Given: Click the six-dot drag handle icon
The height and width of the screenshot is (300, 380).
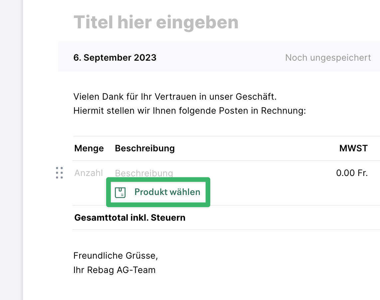Looking at the screenshot, I should coord(60,173).
